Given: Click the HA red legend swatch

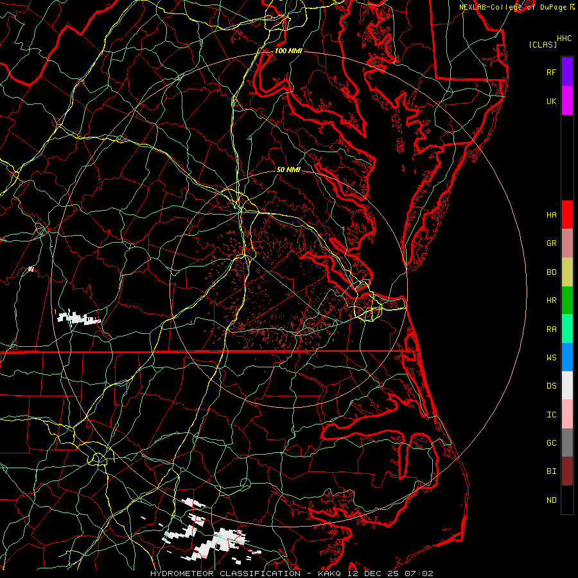Looking at the screenshot, I should tap(567, 215).
